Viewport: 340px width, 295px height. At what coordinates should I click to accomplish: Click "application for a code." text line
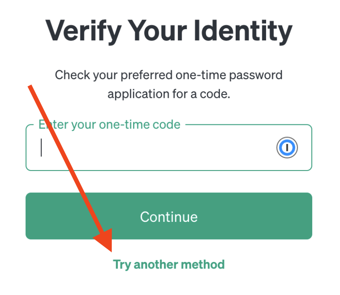point(169,94)
